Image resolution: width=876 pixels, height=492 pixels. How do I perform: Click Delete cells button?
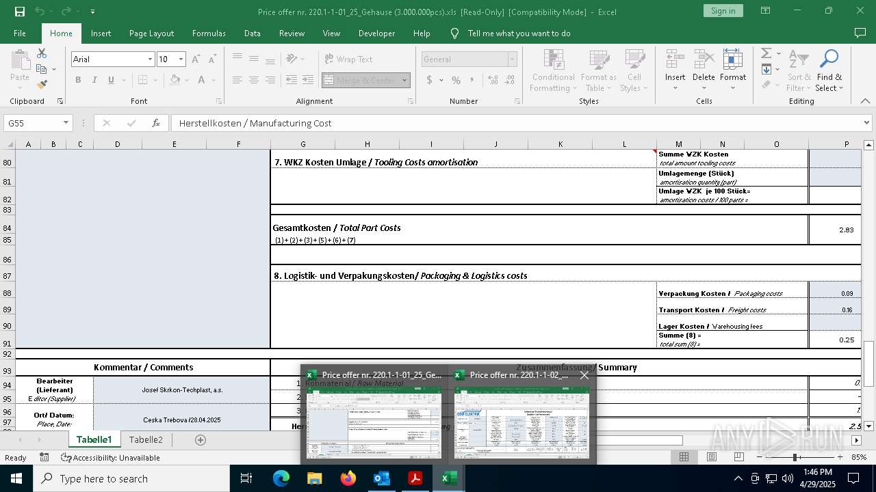(x=704, y=70)
